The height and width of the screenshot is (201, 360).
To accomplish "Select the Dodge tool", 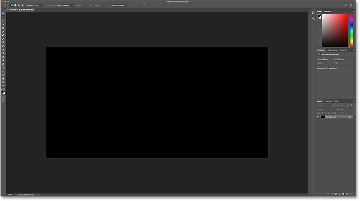I will 3,60.
